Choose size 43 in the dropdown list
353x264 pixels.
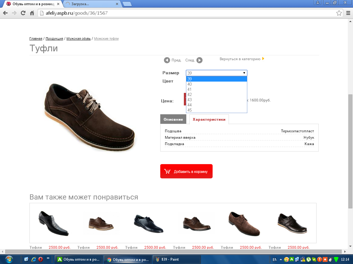217,100
